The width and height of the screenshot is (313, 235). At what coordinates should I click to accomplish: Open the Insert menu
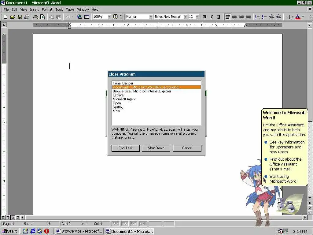34,9
